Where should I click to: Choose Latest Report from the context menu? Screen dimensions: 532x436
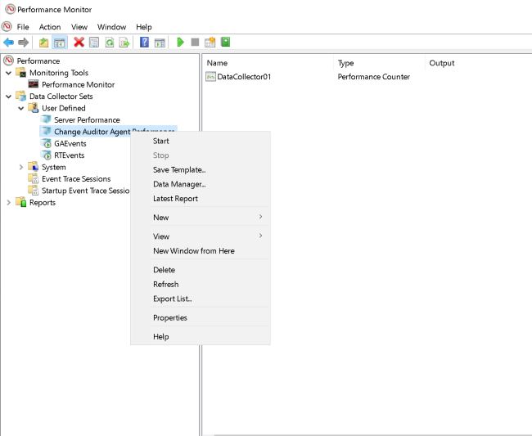[201, 199]
